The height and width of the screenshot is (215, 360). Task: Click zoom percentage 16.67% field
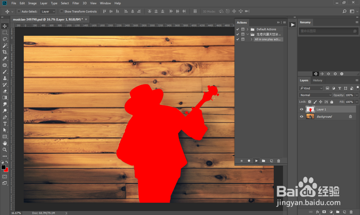(x=16, y=213)
